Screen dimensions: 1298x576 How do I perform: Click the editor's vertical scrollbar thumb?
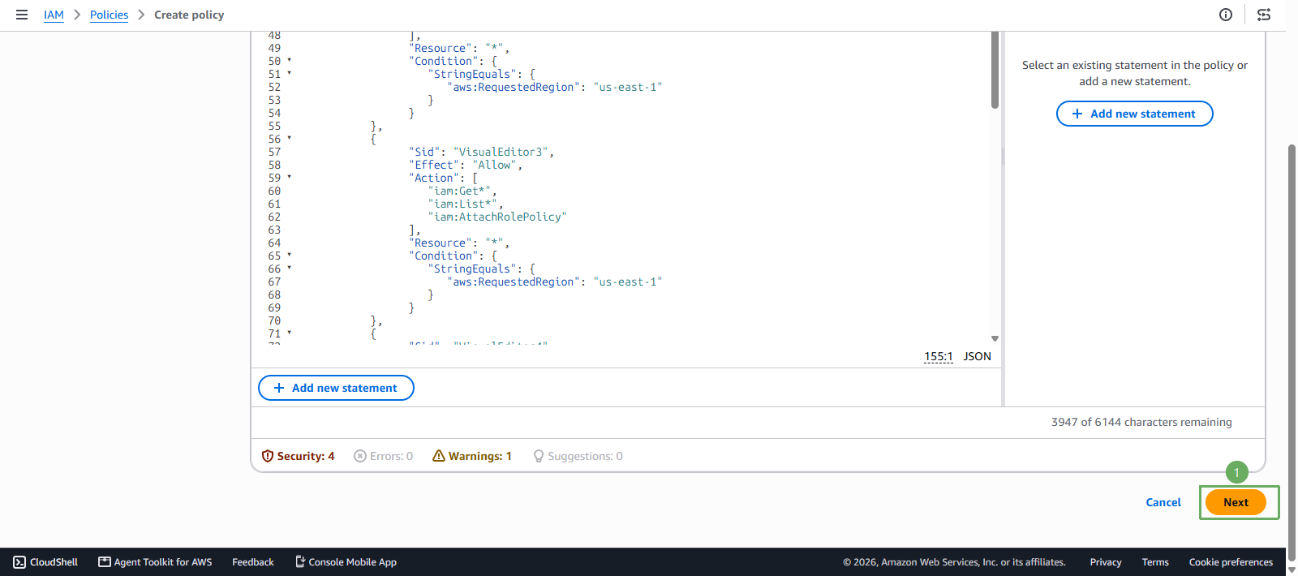(x=995, y=70)
